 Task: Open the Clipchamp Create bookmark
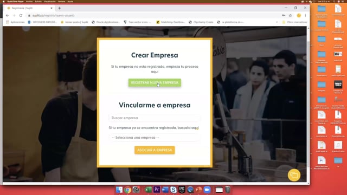pos(201,22)
